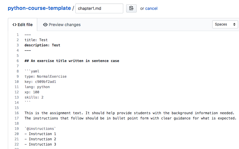Screen dimensions: 239x149
Task: Click the cancel link
Action: [x=151, y=8]
